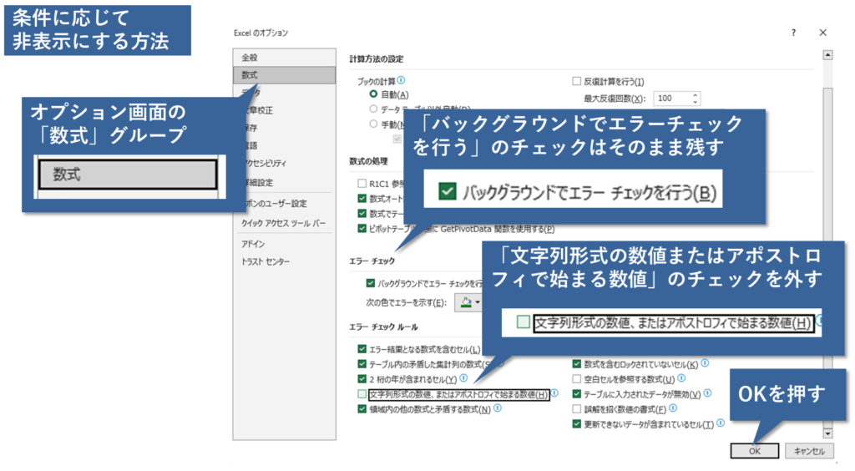Open 全般 category in sidebar

click(x=250, y=58)
